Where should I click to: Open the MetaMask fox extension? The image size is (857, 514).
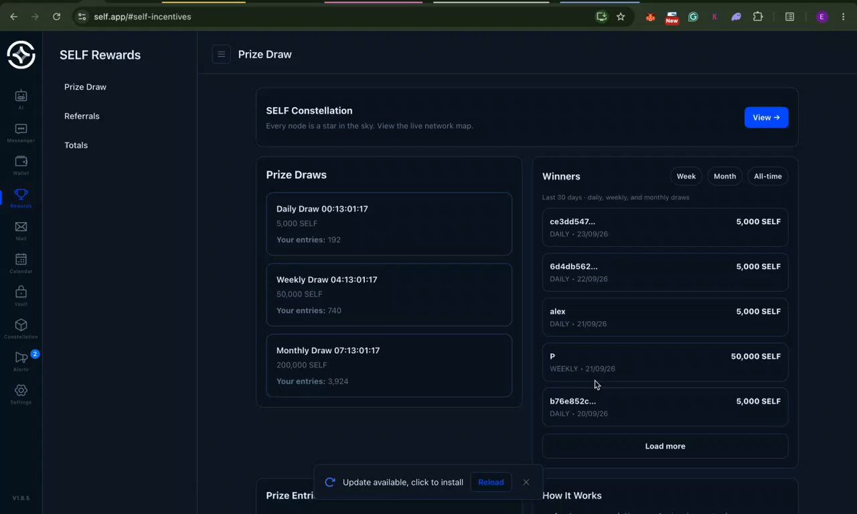[650, 16]
